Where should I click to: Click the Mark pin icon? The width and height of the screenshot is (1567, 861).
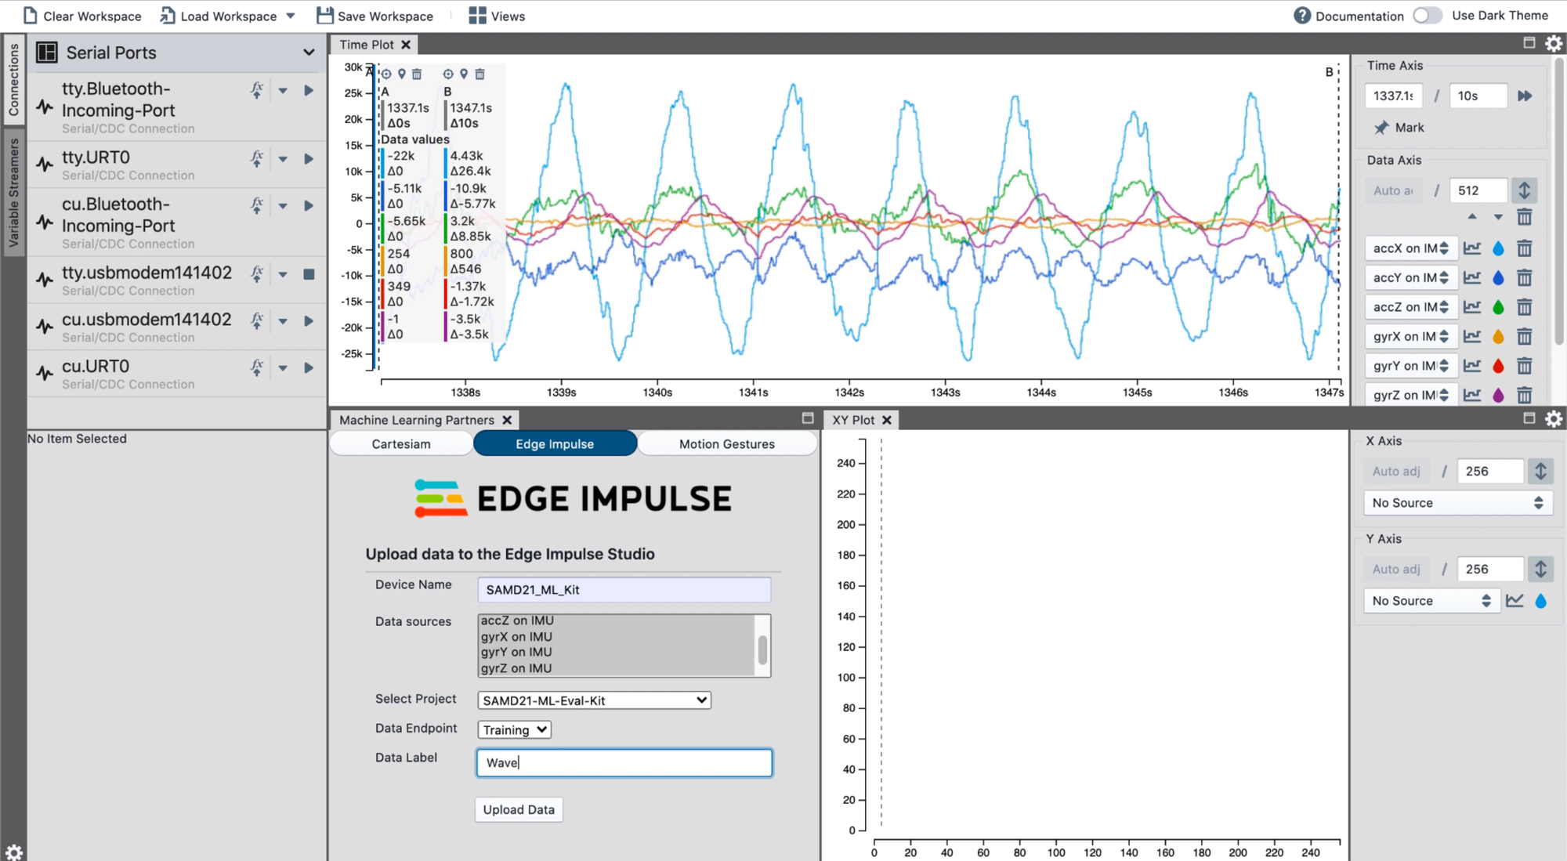point(1381,128)
